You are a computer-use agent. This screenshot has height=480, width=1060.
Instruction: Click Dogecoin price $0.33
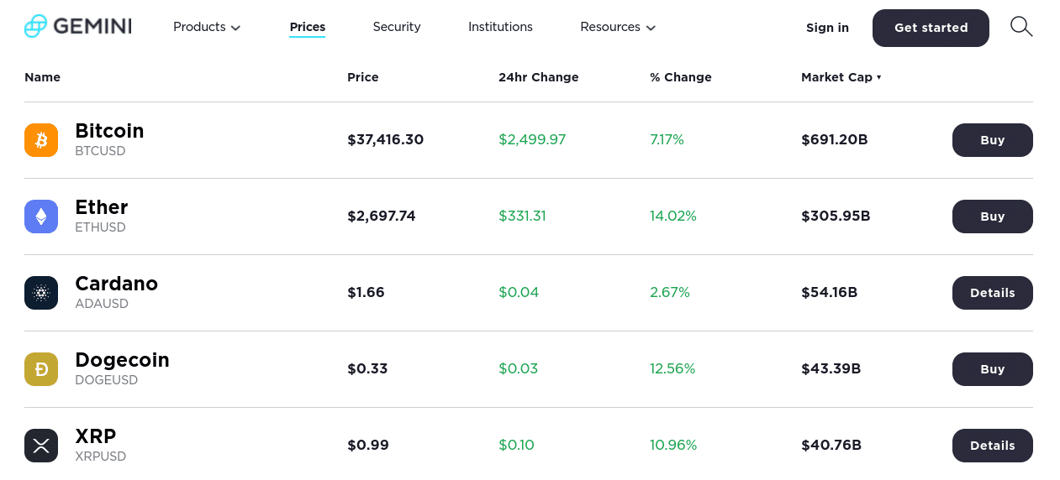coord(367,369)
